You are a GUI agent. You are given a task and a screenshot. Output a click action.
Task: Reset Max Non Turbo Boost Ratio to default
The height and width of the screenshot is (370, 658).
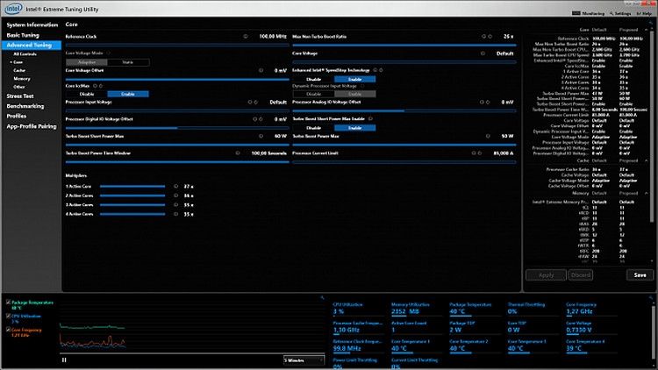(490, 37)
